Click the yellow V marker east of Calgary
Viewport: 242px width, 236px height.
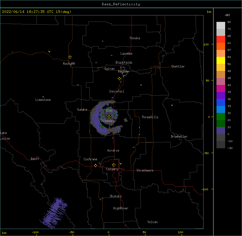pos(120,164)
